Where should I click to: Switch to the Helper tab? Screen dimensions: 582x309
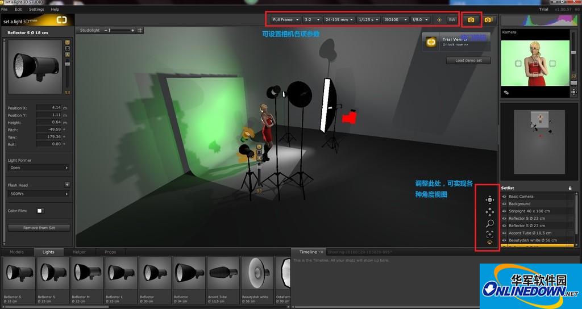click(79, 252)
